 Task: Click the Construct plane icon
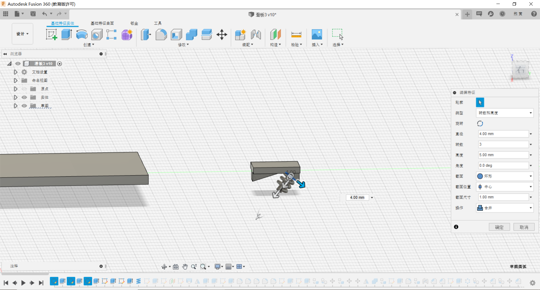tap(275, 35)
